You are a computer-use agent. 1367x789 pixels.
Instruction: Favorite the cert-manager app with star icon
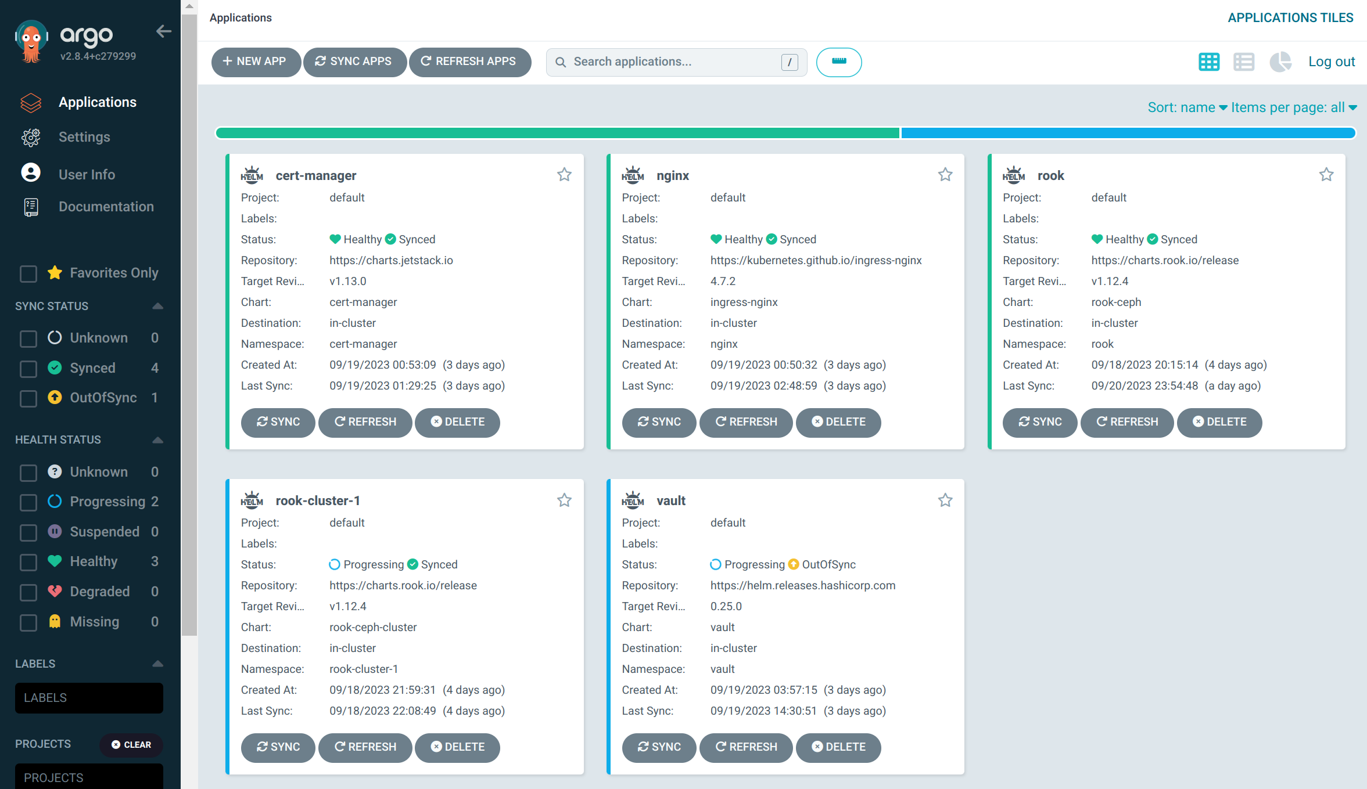pyautogui.click(x=564, y=175)
